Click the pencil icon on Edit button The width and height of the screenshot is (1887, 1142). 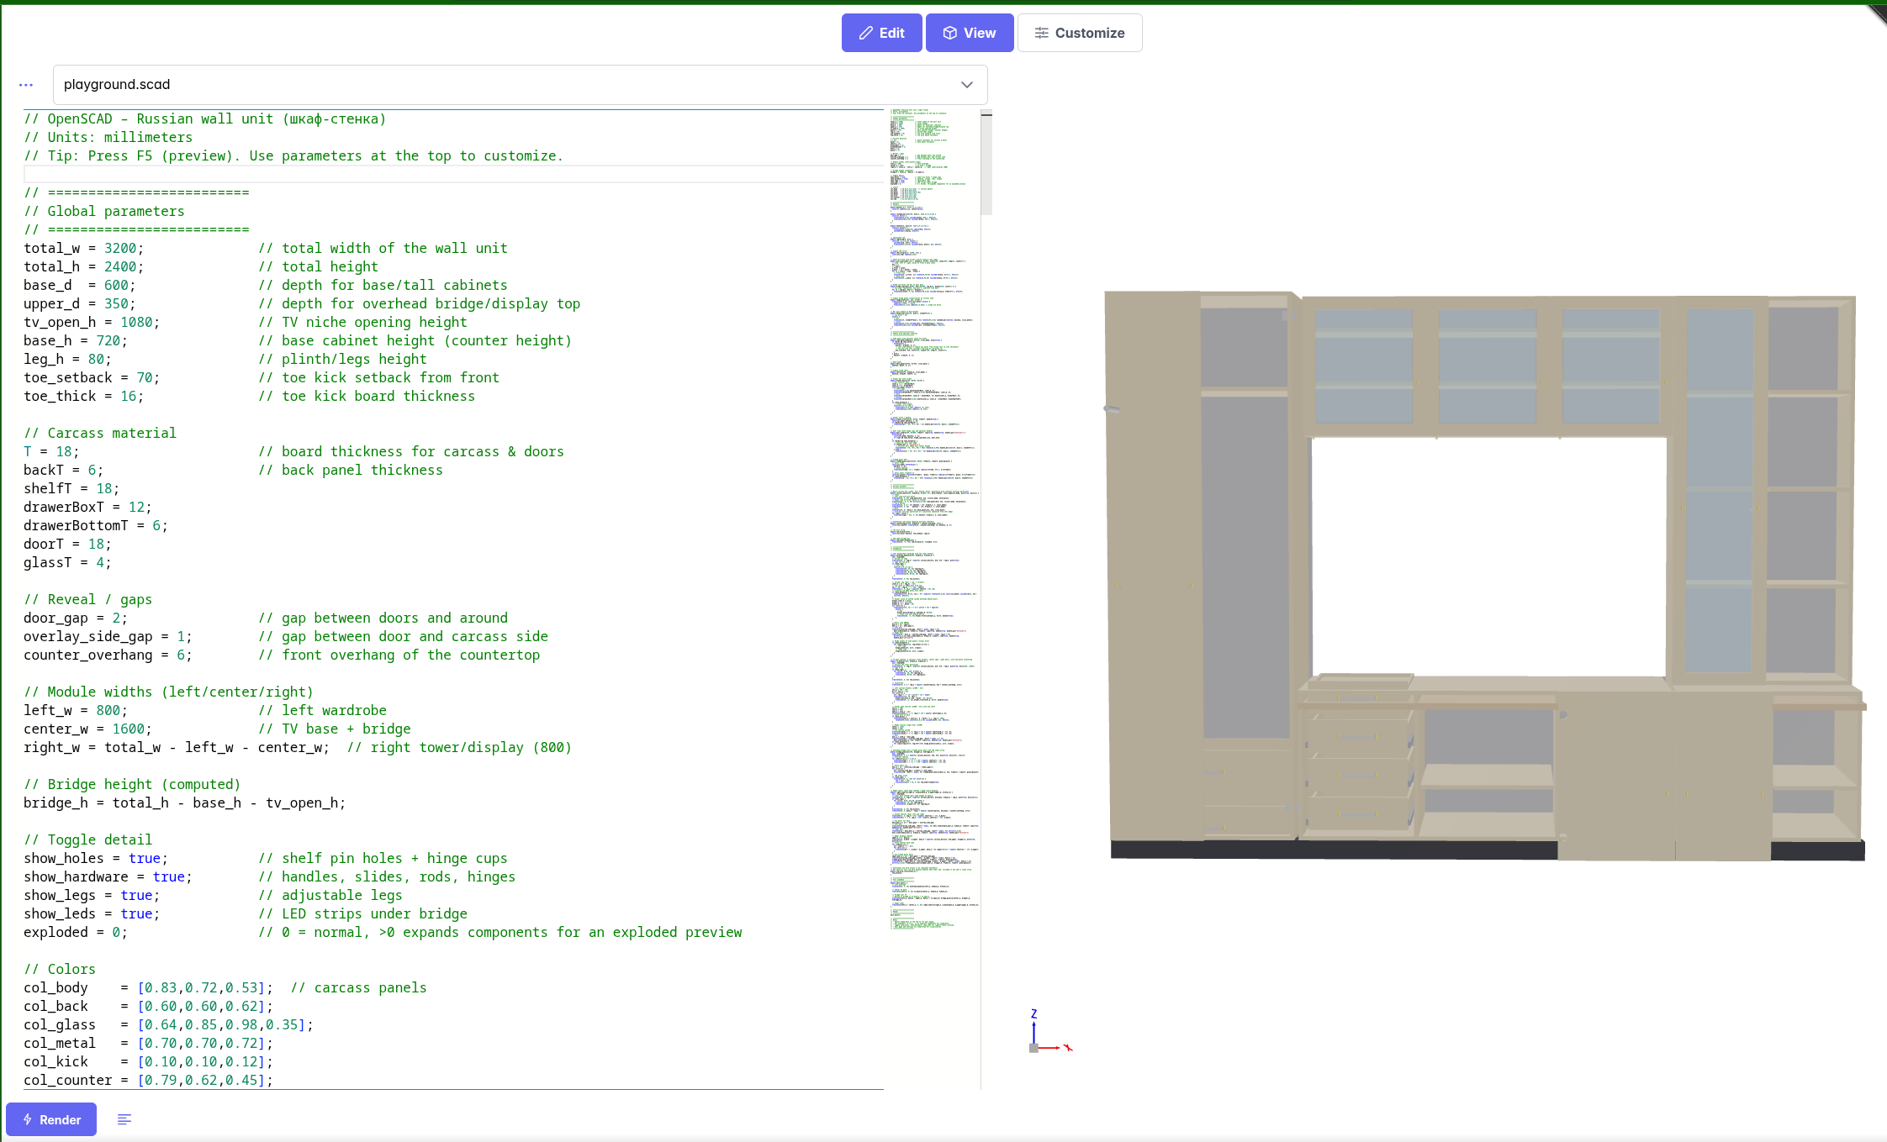point(865,33)
